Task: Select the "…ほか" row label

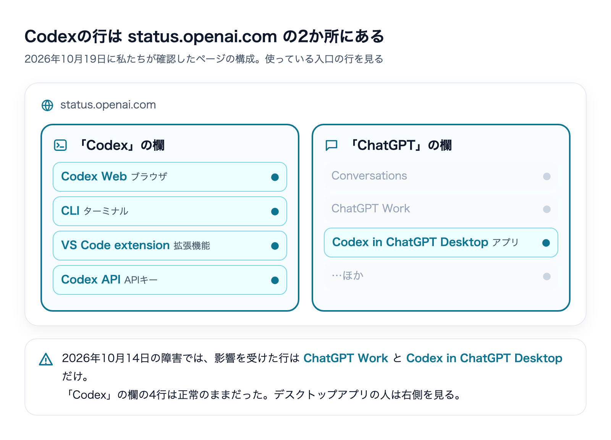Action: point(348,275)
